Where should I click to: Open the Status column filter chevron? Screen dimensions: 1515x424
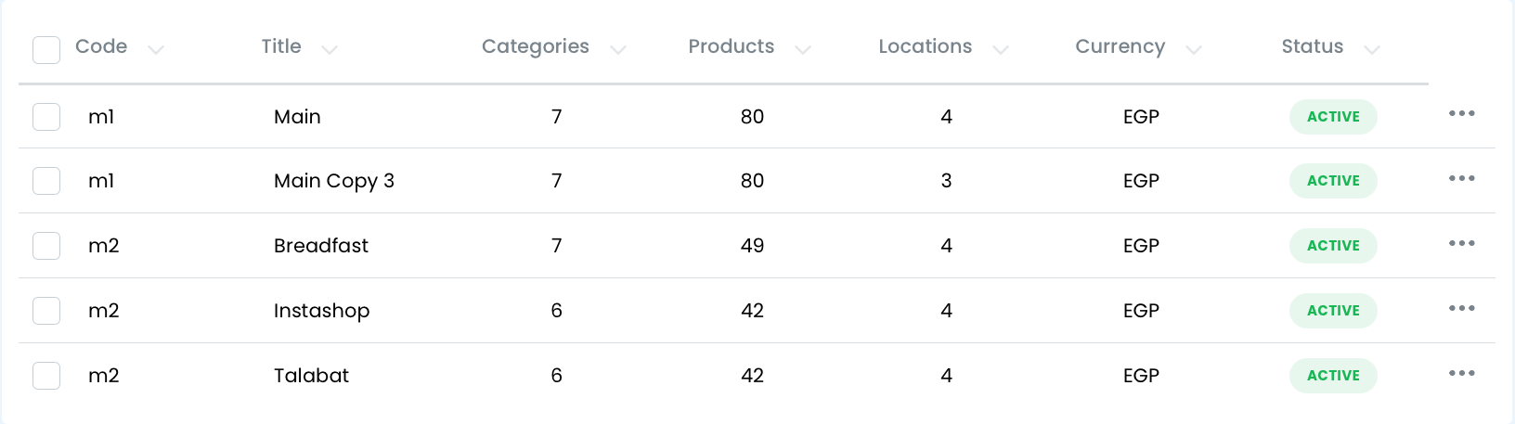click(1372, 50)
